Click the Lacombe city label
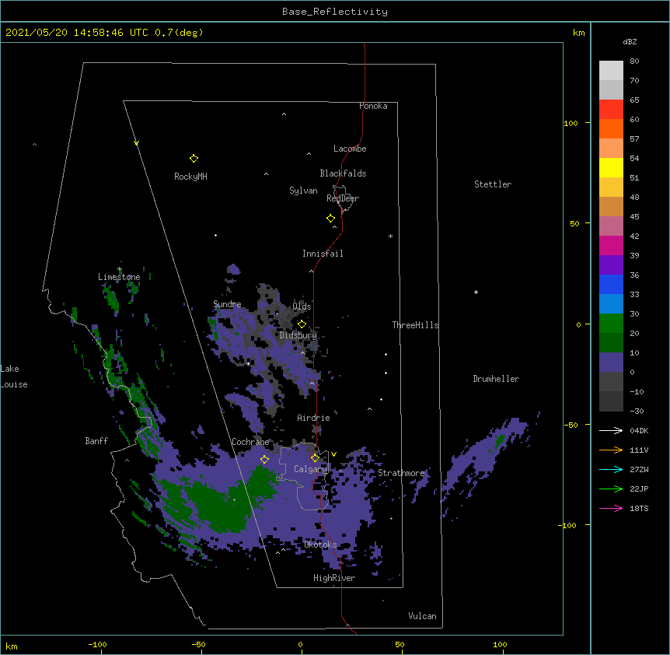This screenshot has height=655, width=670. tap(350, 149)
